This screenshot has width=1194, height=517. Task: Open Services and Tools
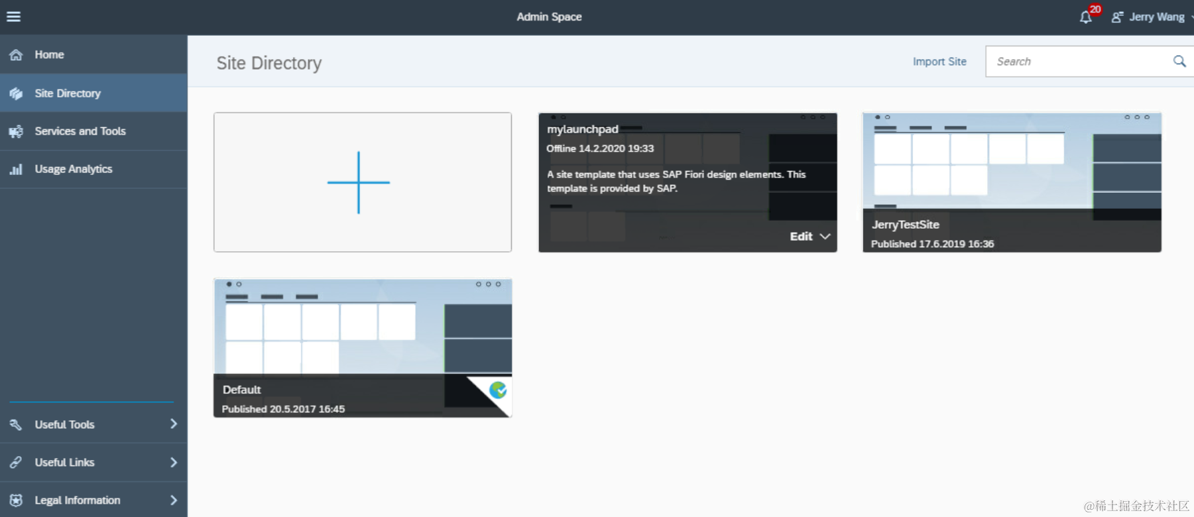point(93,131)
